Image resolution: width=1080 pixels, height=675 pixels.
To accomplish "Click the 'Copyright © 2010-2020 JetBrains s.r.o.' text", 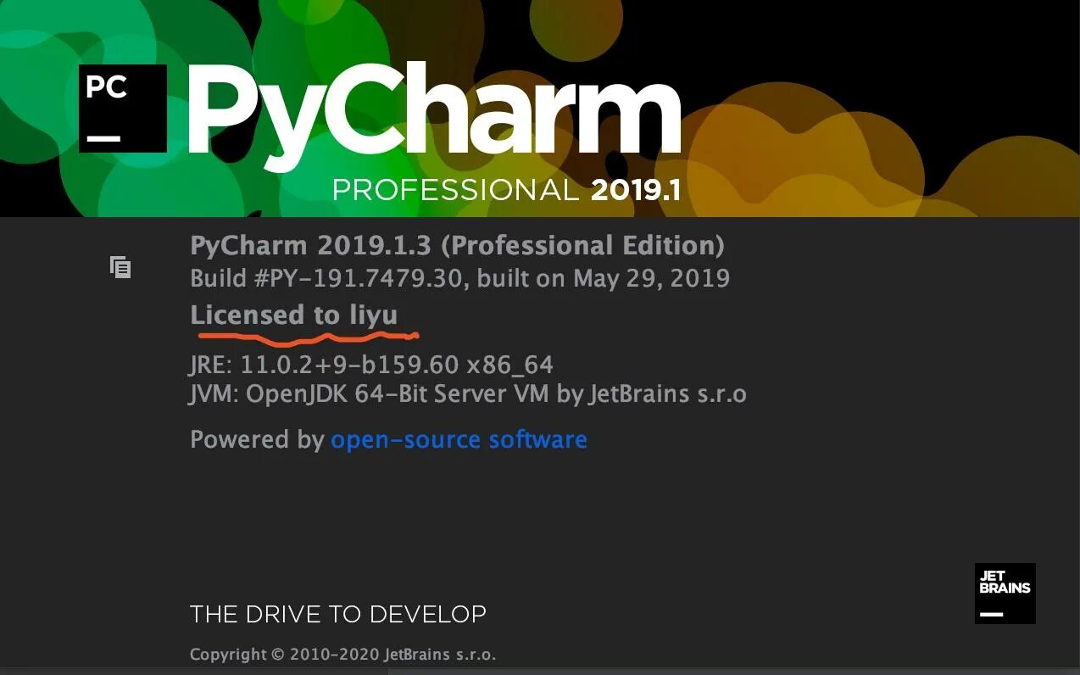I will click(x=342, y=655).
